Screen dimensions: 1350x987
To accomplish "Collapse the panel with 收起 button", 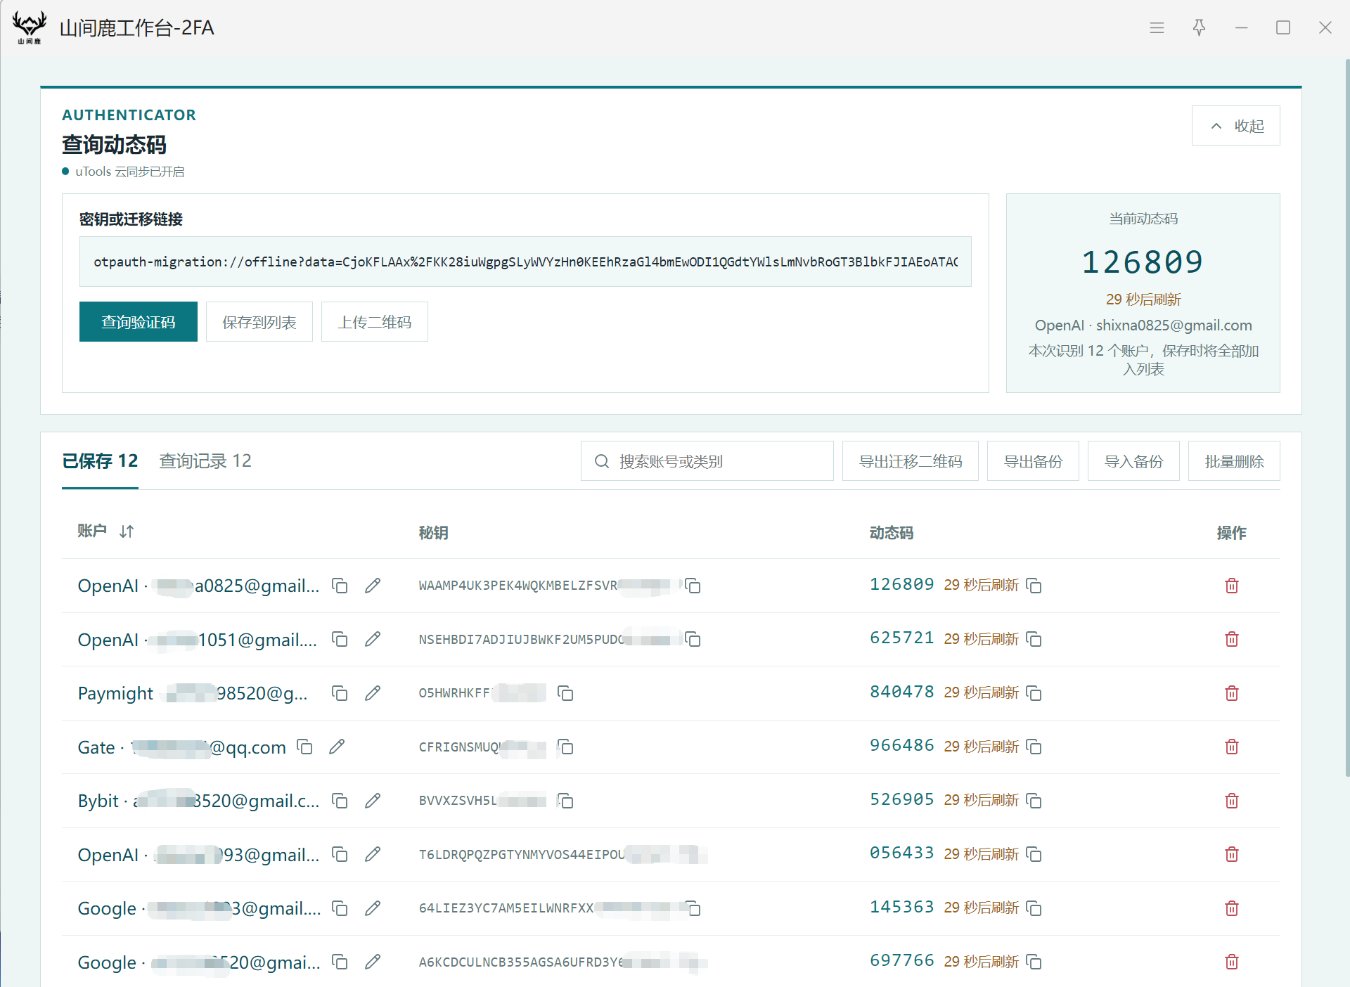I will pos(1235,126).
